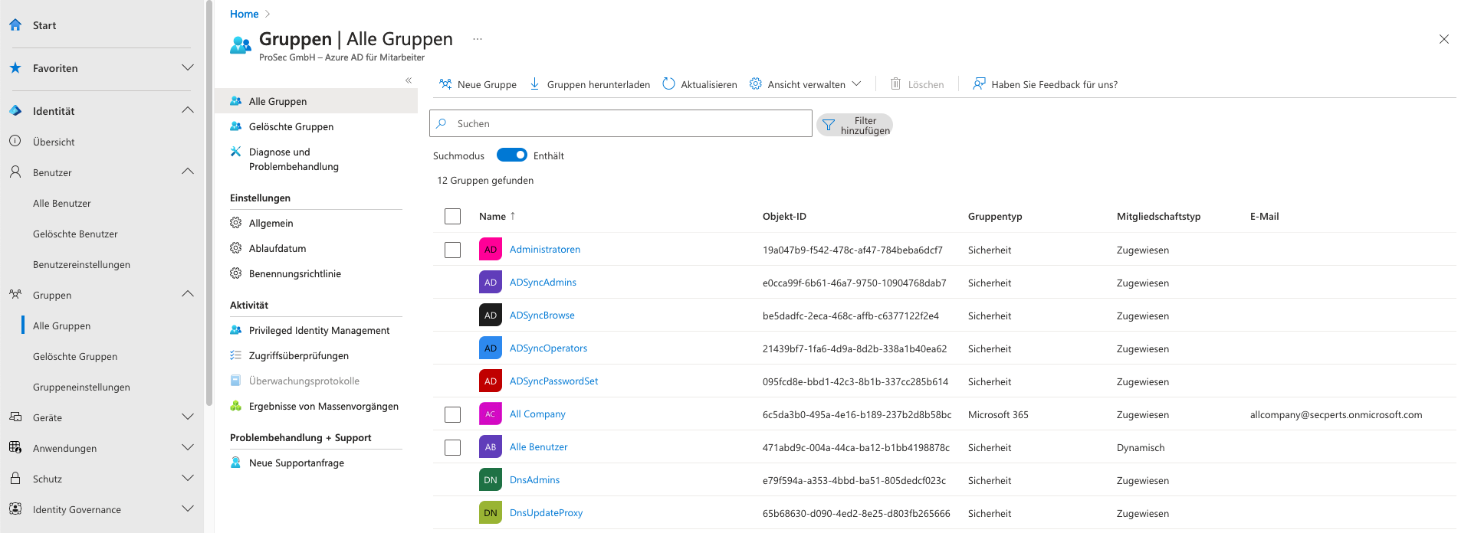Click the Gruppen sidebar icon
The width and height of the screenshot is (1471, 533).
[x=15, y=294]
